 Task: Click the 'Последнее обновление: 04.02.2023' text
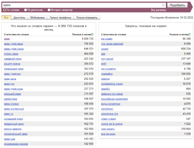pyautogui.click(x=172, y=18)
